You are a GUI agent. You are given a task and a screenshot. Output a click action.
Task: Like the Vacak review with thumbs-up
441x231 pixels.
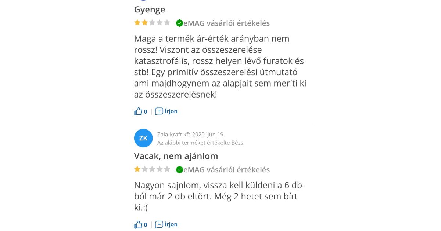click(138, 224)
